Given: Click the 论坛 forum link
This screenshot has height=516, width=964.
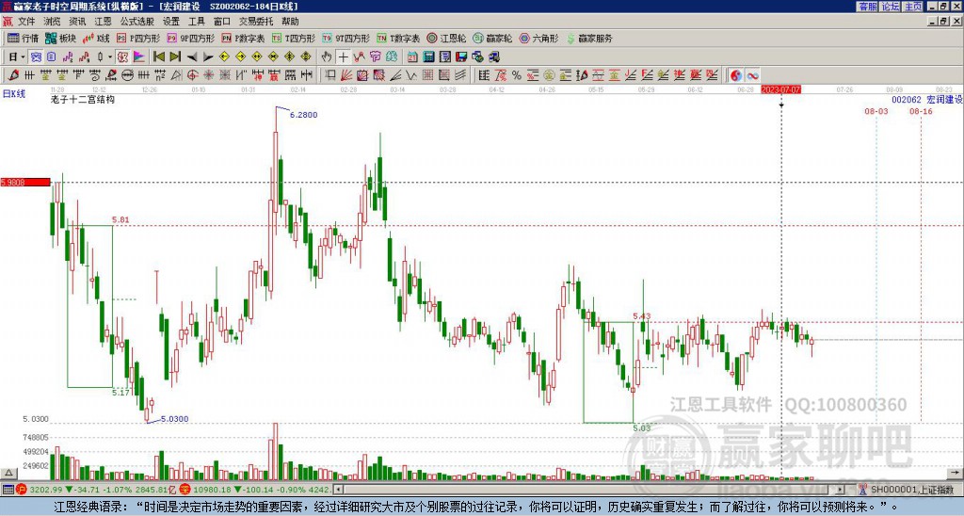Looking at the screenshot, I should (x=890, y=7).
